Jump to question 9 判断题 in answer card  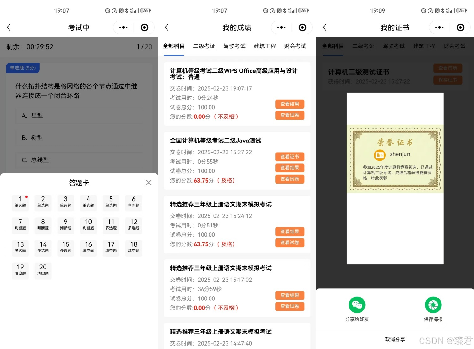click(66, 226)
